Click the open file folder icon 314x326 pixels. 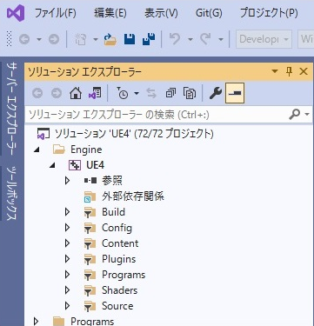pyautogui.click(x=110, y=39)
